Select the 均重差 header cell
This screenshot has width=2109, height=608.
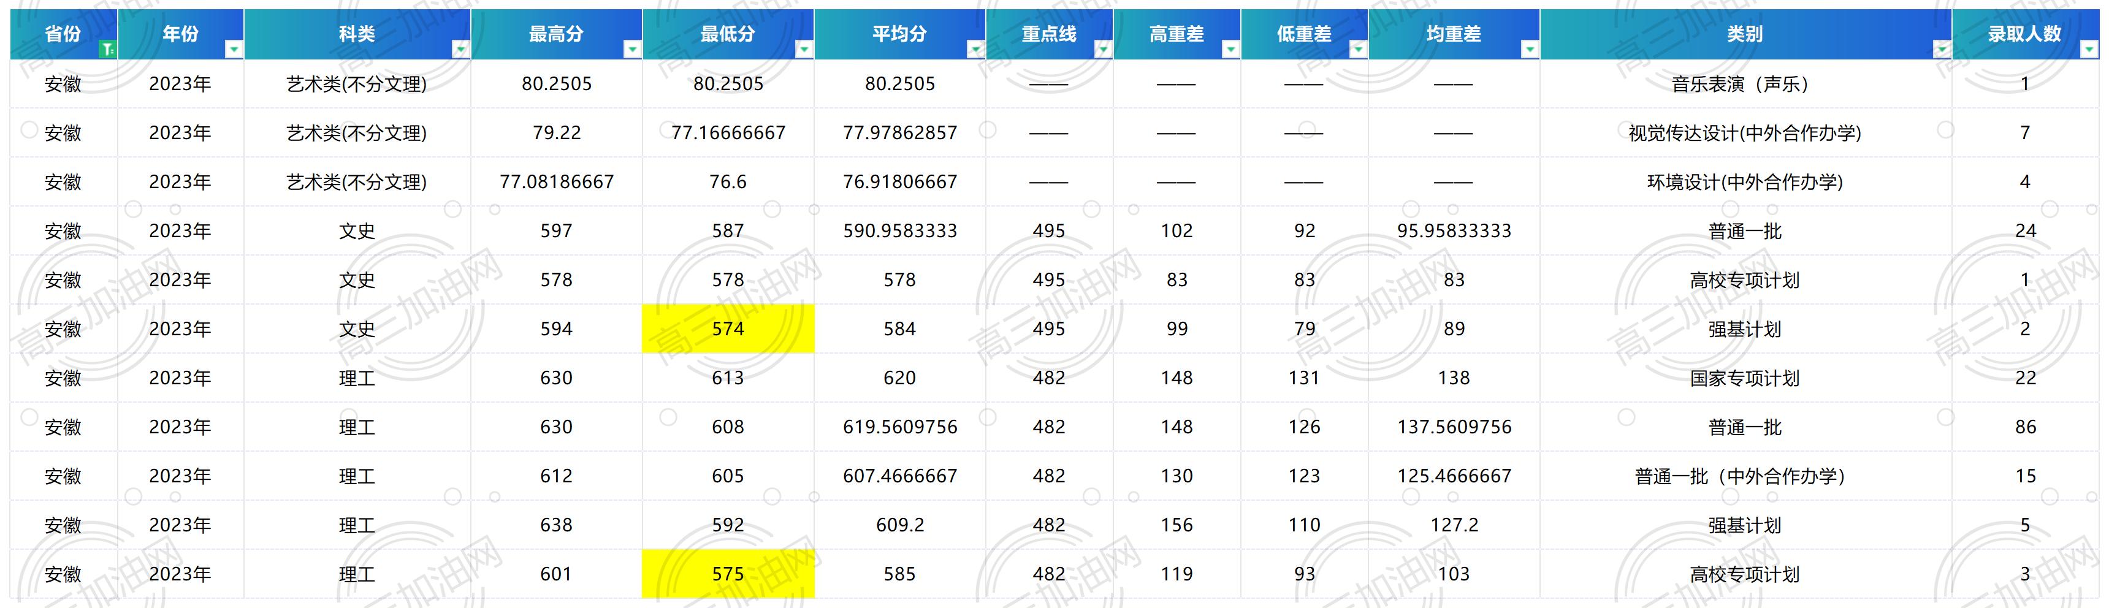[x=1454, y=34]
